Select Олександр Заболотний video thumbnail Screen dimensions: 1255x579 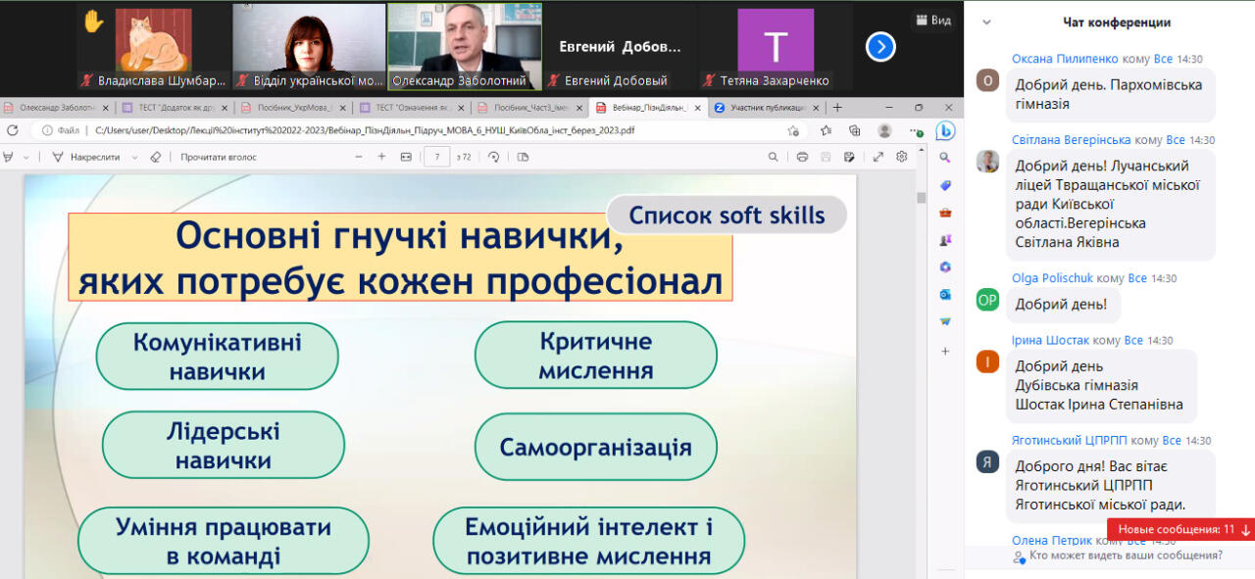(464, 47)
